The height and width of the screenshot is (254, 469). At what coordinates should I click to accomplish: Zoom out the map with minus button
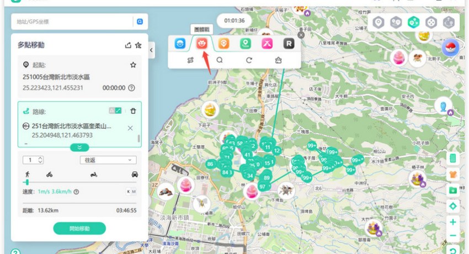click(453, 236)
